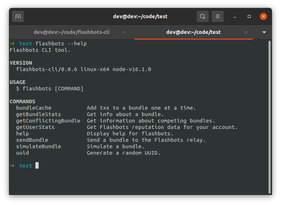The height and width of the screenshot is (205, 281).
Task: Click the USAGE heading
Action: tap(18, 82)
